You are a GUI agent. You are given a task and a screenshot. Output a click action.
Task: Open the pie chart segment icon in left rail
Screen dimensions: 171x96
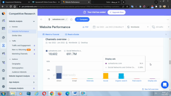coord(3,38)
